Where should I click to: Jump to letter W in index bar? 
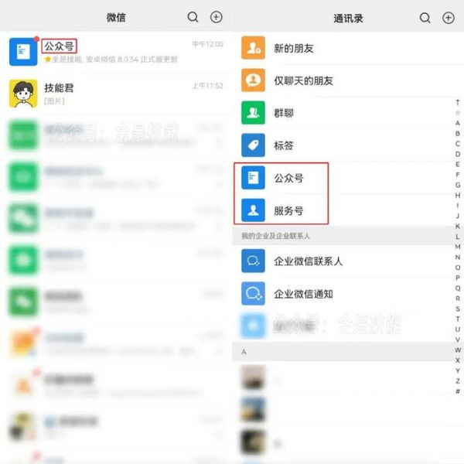(458, 350)
